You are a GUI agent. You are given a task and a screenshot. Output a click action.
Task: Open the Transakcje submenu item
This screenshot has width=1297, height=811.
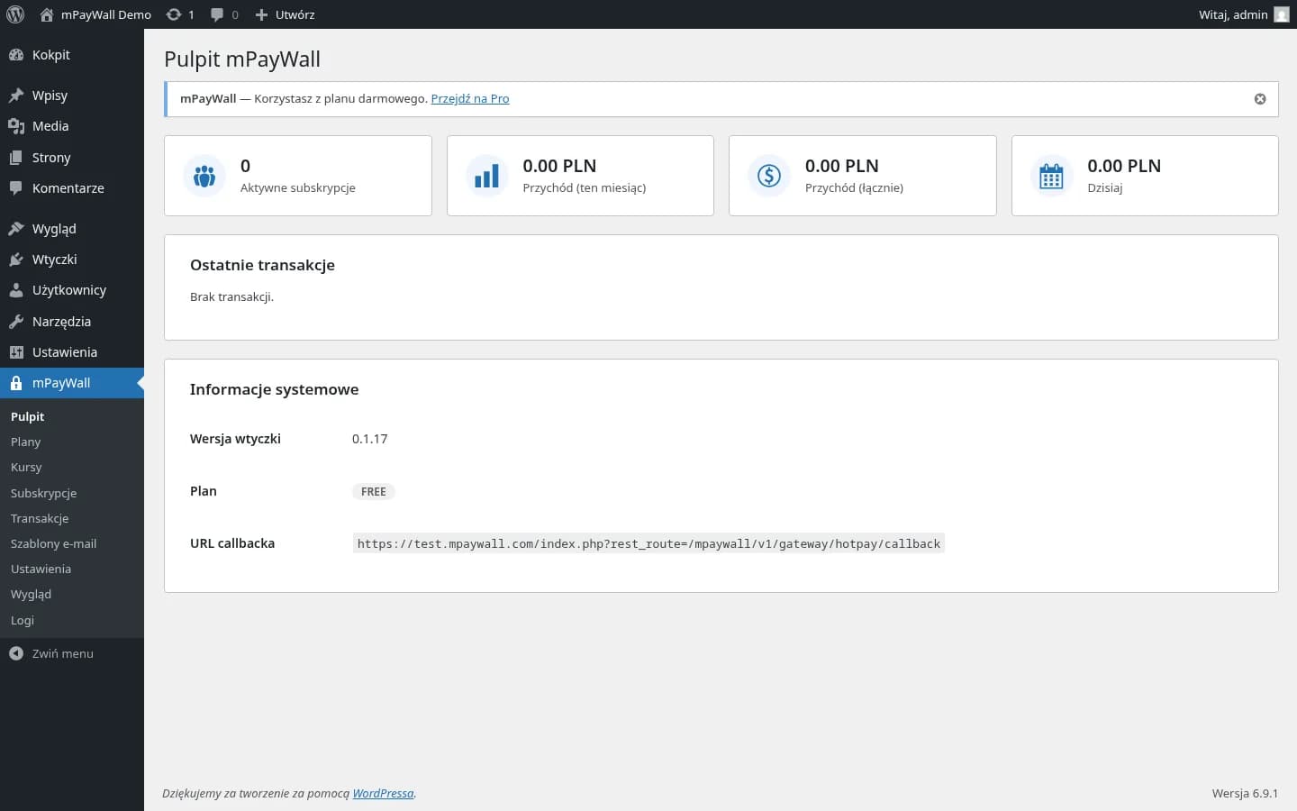click(40, 518)
